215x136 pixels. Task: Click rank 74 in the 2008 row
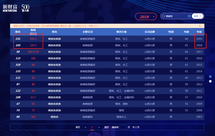(x=18, y=110)
